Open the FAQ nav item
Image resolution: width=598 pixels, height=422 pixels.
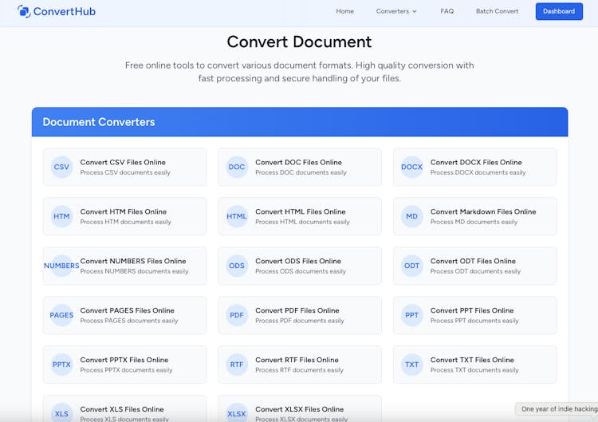[x=447, y=11]
